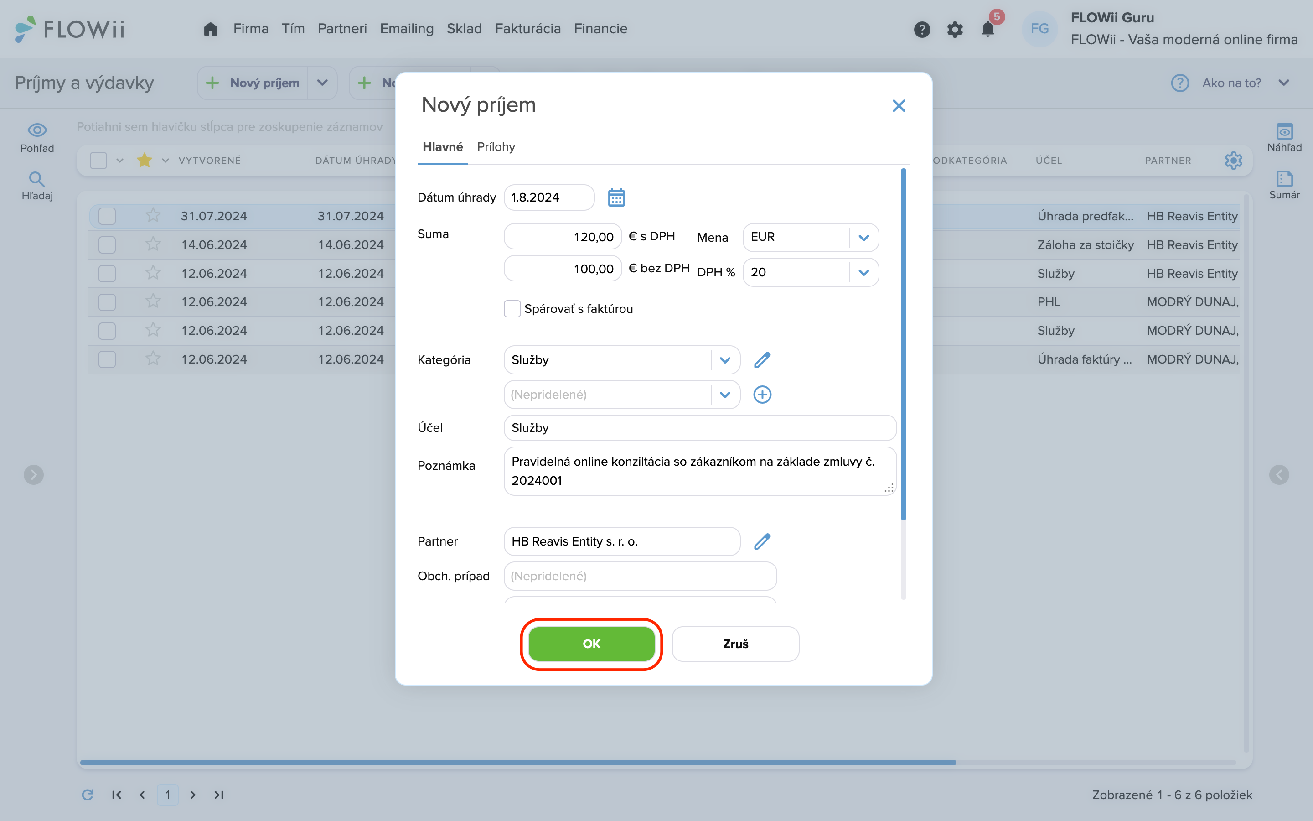Expand Ako na to chevron

click(1284, 83)
